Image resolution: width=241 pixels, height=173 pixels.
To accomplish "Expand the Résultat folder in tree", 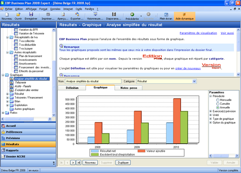I will (7, 94).
